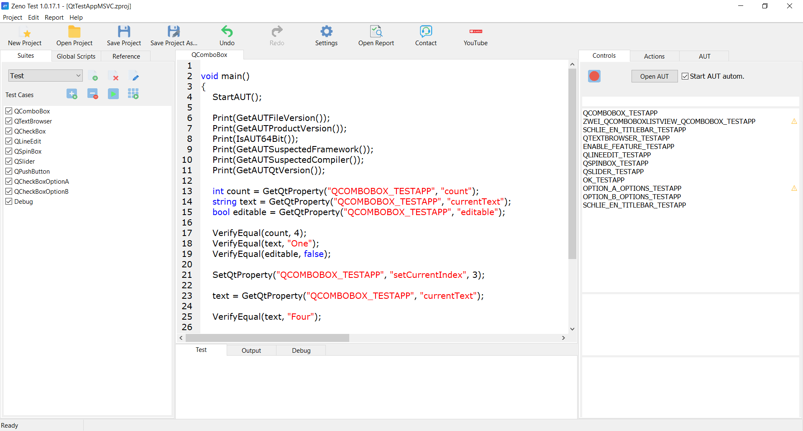Switch to the Actions tab

coord(654,56)
